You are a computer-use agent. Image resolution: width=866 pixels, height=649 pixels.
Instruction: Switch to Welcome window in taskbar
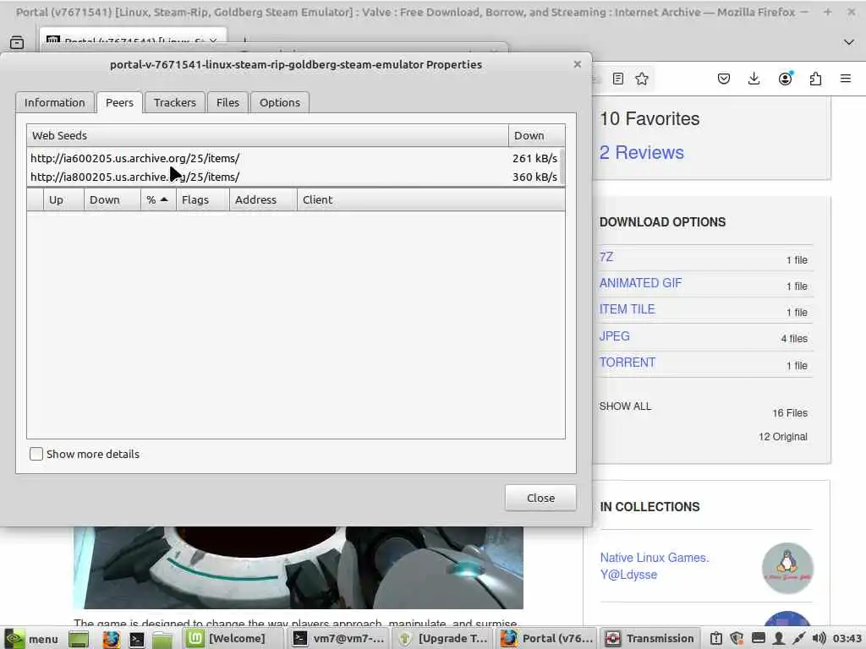[x=232, y=639]
